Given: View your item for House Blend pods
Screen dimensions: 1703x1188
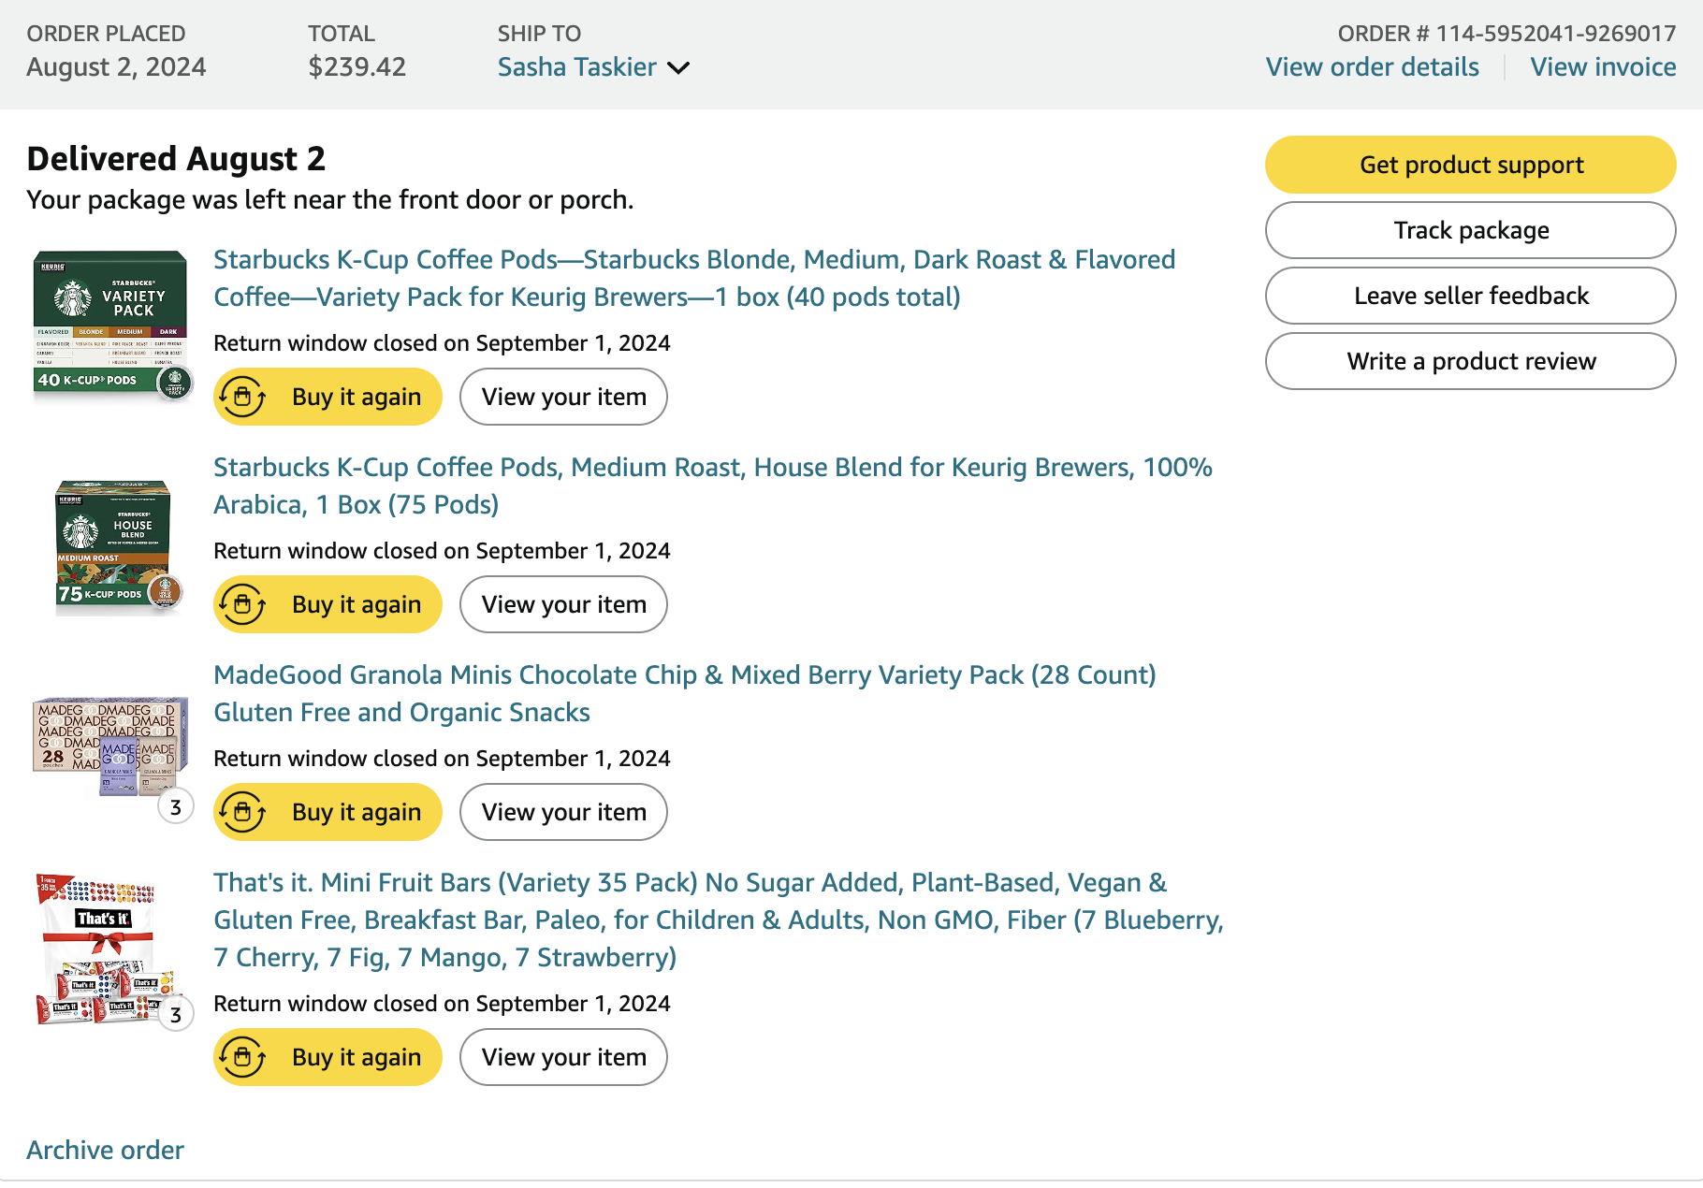Looking at the screenshot, I should pyautogui.click(x=563, y=604).
